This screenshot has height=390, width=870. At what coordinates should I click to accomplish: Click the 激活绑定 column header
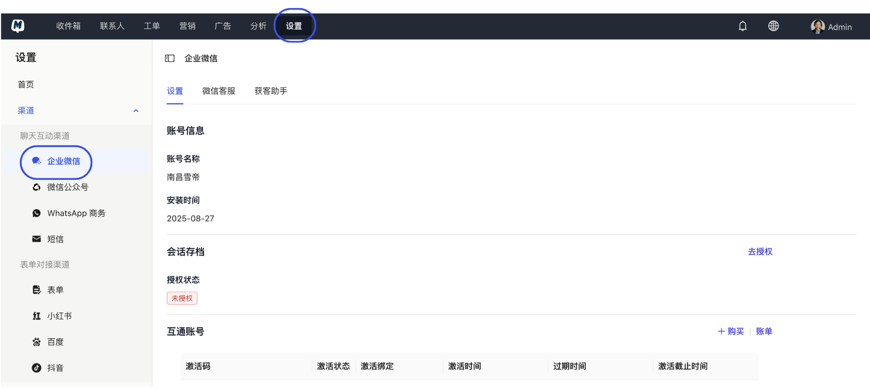point(377,366)
